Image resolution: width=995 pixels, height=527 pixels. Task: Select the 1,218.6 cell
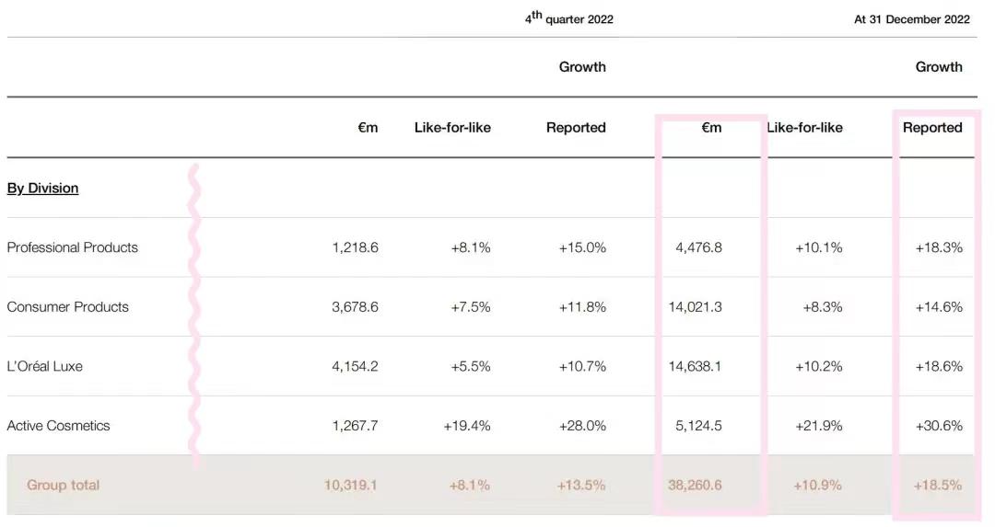point(355,247)
